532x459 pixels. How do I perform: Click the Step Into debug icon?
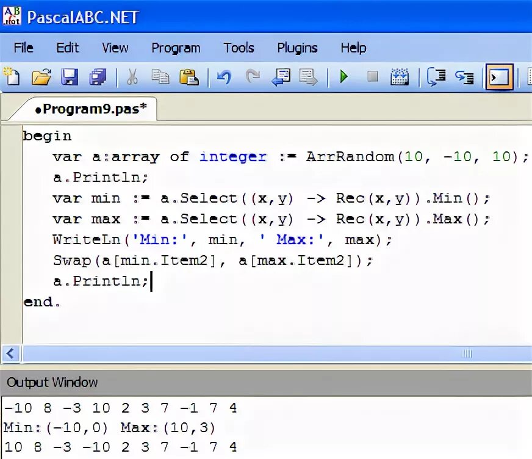point(464,78)
